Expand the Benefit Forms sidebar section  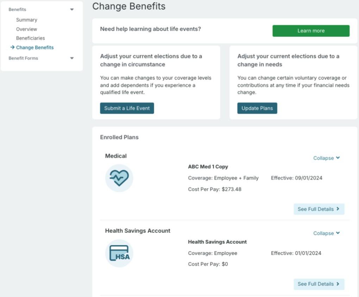point(72,58)
